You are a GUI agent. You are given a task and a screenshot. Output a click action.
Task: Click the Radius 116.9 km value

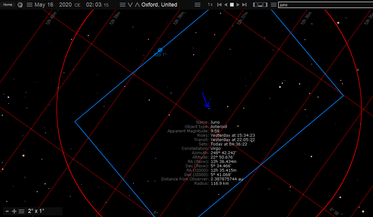click(219, 183)
